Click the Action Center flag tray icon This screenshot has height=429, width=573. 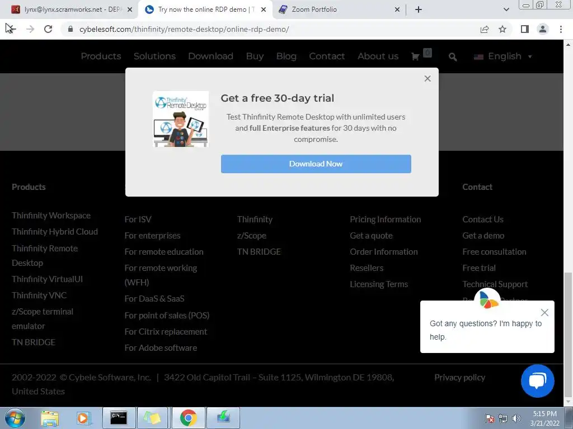[490, 418]
